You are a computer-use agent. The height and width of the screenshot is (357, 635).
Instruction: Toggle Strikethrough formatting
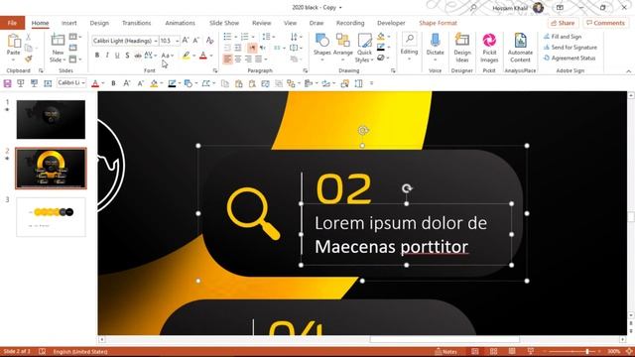coord(138,56)
